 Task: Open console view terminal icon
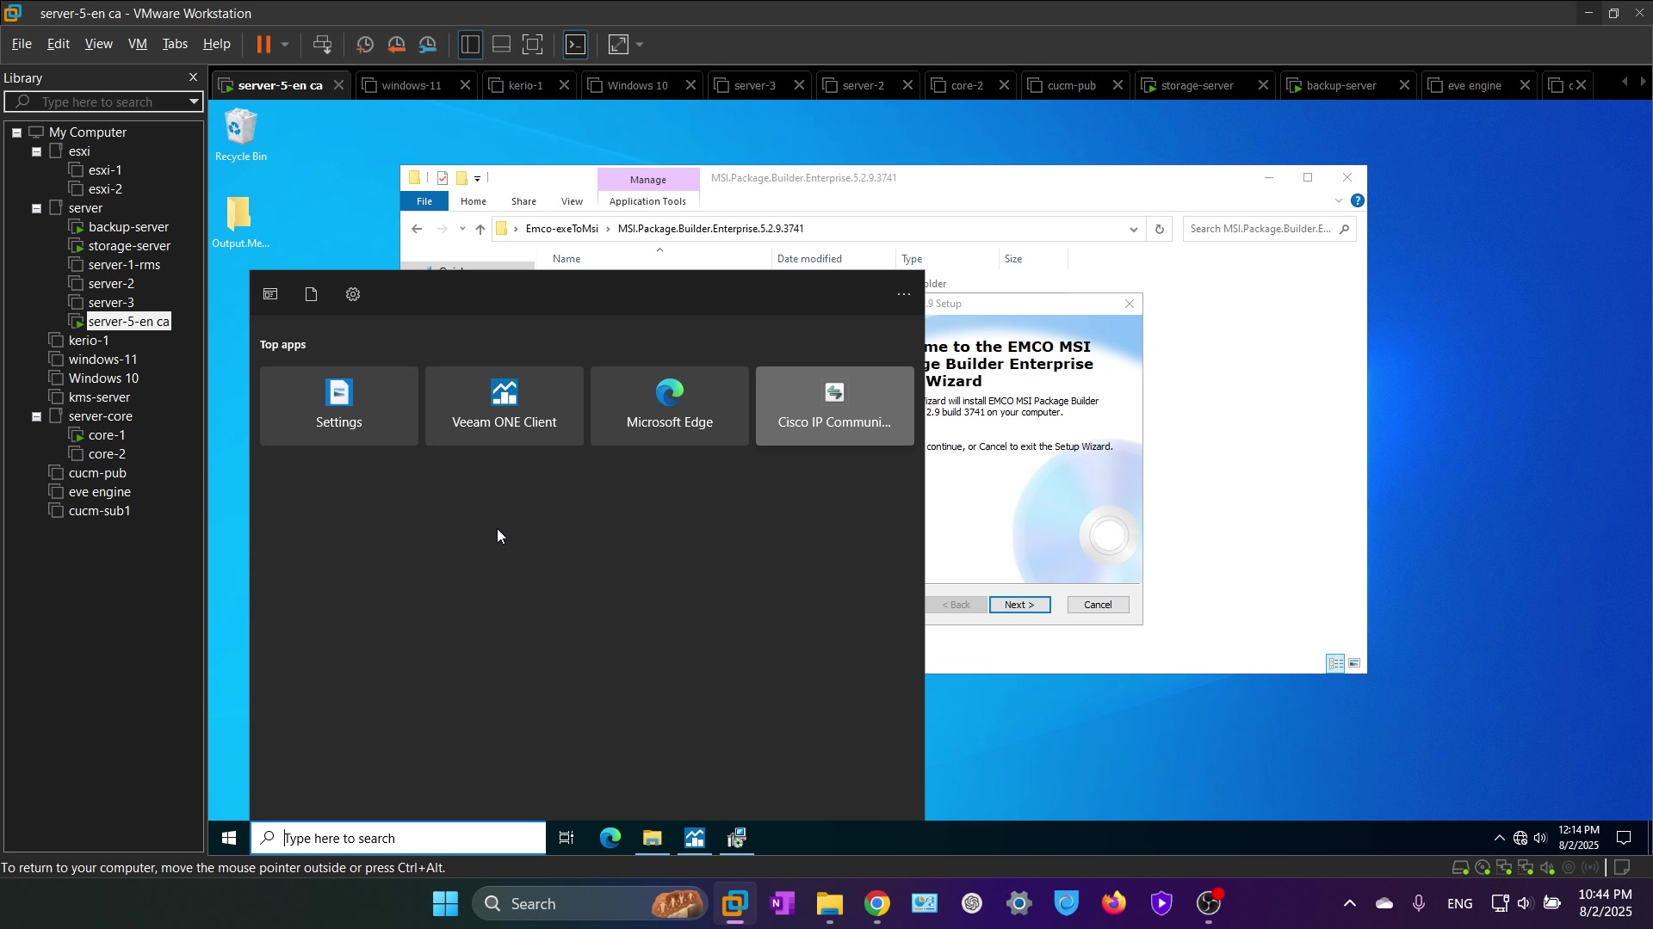click(575, 45)
